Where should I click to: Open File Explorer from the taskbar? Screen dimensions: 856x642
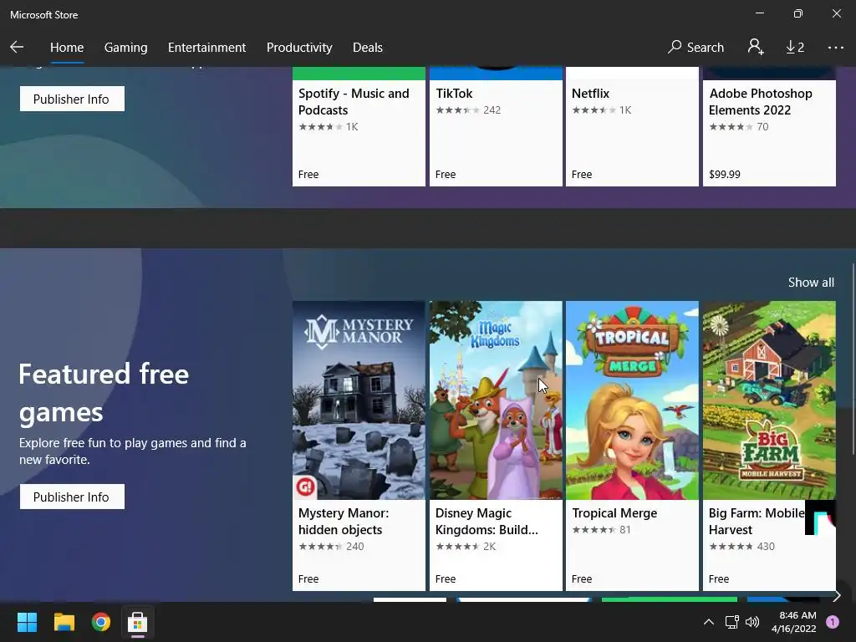64,622
